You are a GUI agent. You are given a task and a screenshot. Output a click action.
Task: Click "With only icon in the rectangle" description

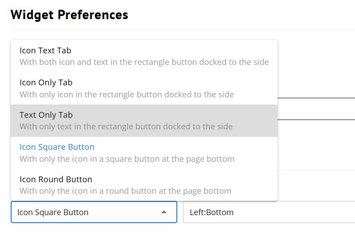click(126, 94)
